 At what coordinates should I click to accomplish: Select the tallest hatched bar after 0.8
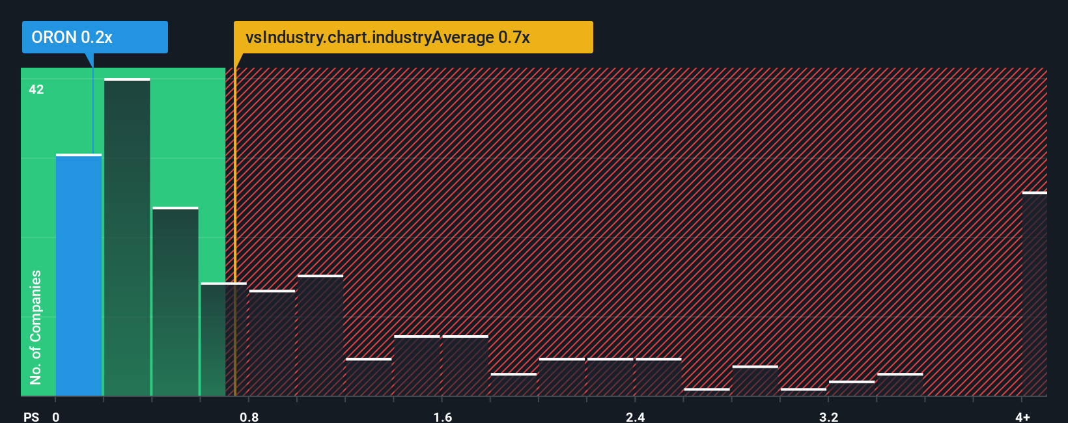point(320,336)
